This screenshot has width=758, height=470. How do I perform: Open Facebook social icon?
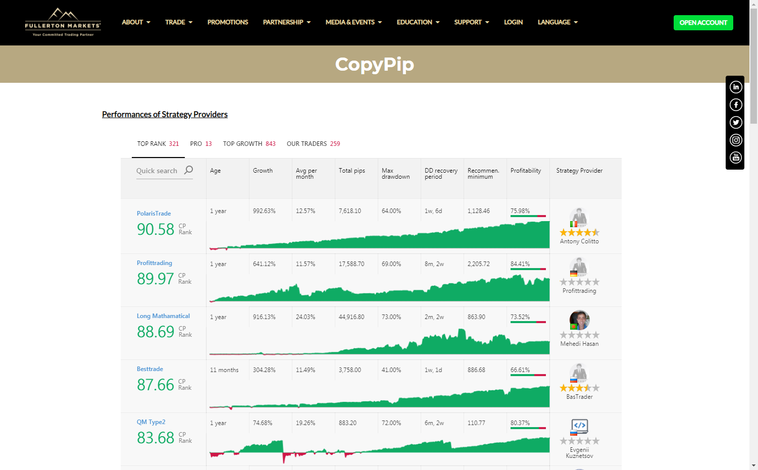tap(736, 105)
